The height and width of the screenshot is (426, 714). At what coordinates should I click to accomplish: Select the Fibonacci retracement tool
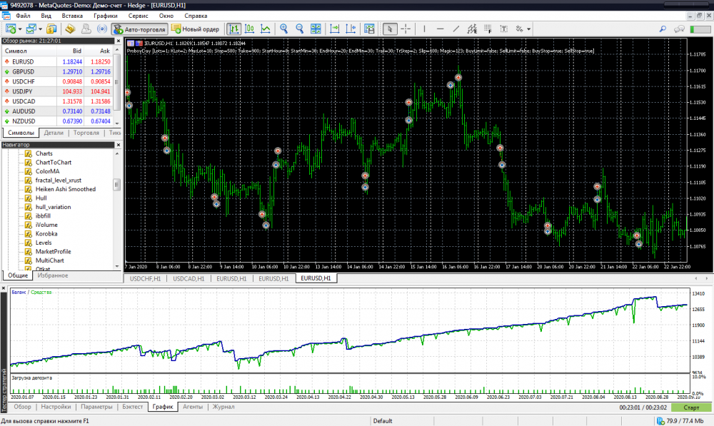pyautogui.click(x=488, y=29)
